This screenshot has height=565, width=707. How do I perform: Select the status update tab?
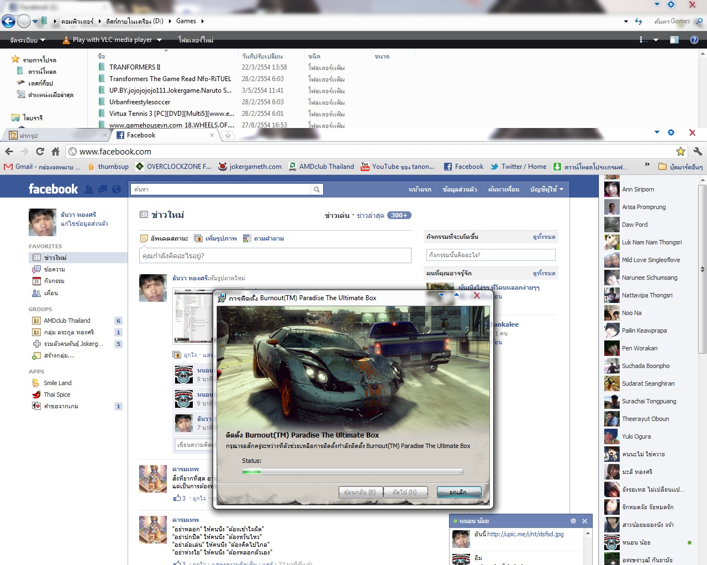point(164,238)
